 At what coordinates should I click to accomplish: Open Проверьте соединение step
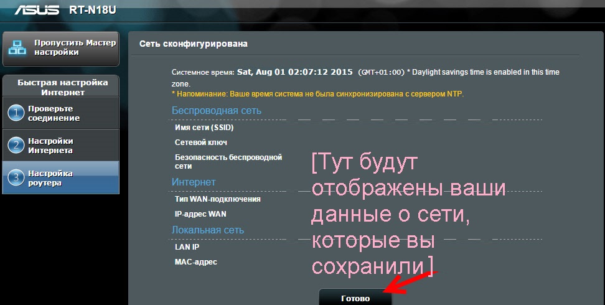tap(61, 113)
